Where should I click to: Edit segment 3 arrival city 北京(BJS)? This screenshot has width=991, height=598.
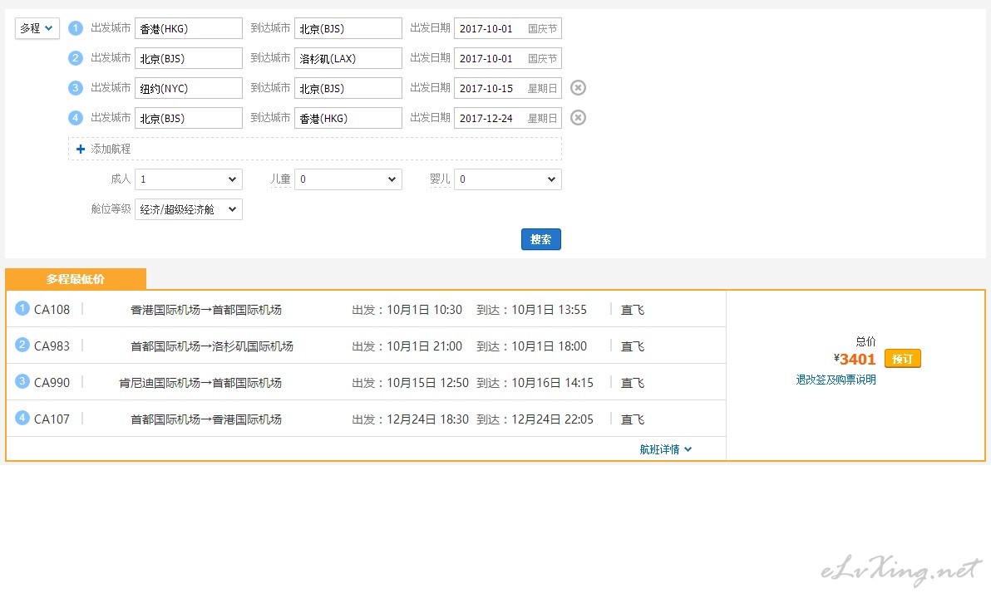(348, 88)
